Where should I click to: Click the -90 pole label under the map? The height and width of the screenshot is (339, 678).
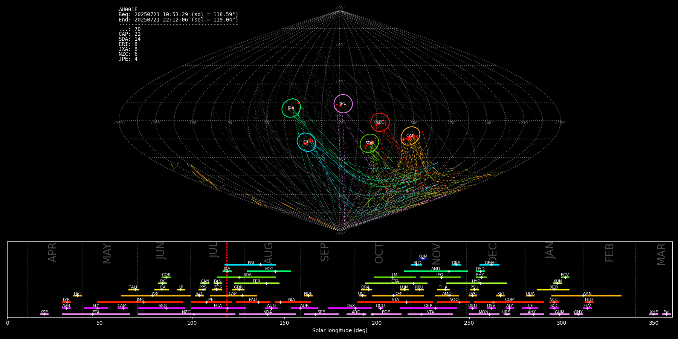[339, 234]
